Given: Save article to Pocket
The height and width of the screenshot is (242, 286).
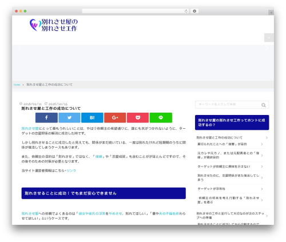Looking at the screenshot, I should point(138,118).
